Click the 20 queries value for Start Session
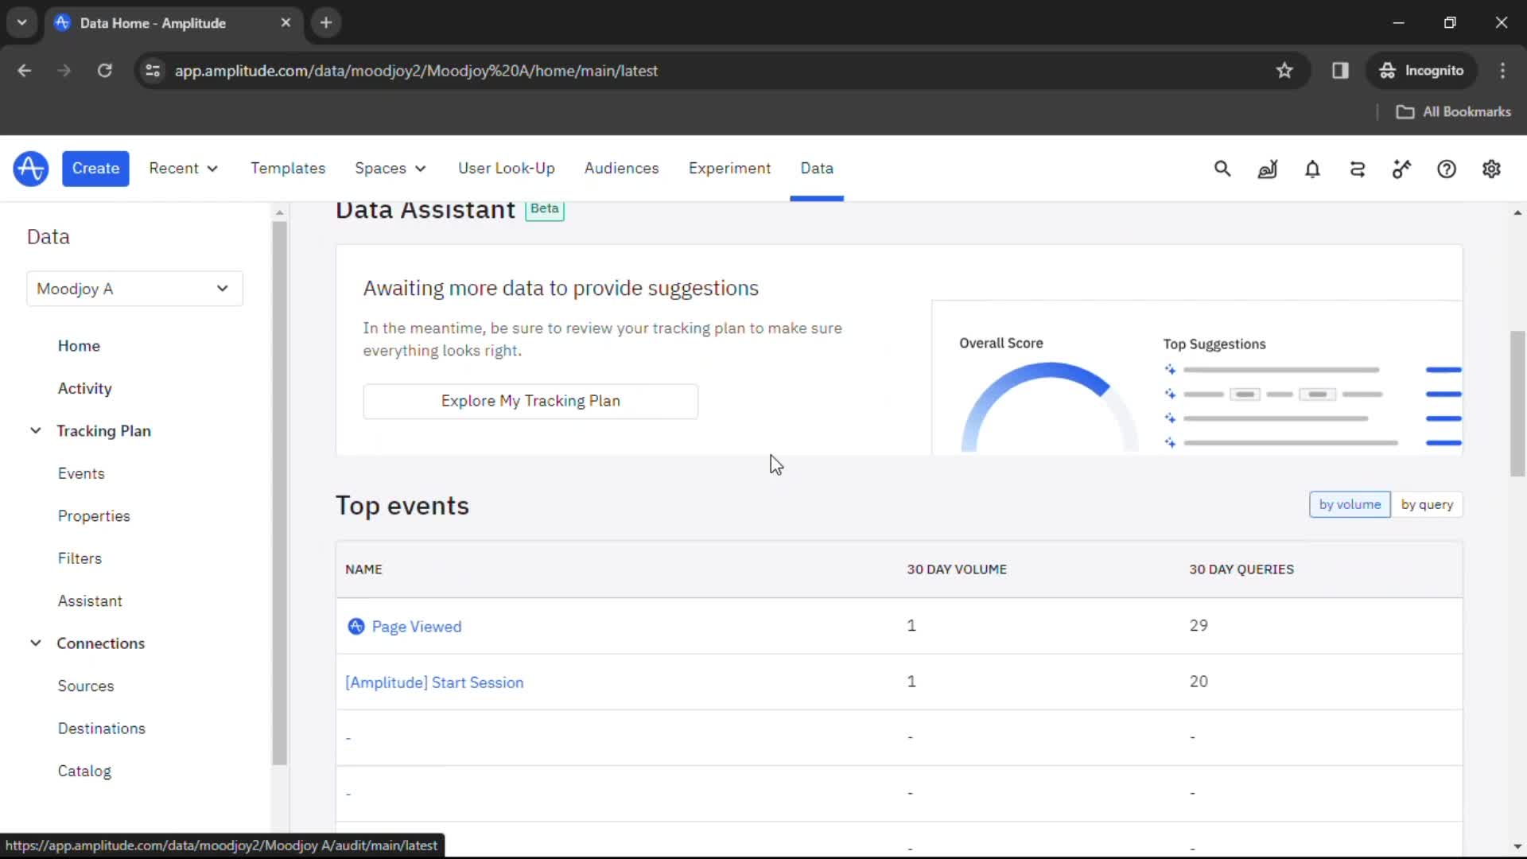Screen dimensions: 1527x859 coord(1199,682)
